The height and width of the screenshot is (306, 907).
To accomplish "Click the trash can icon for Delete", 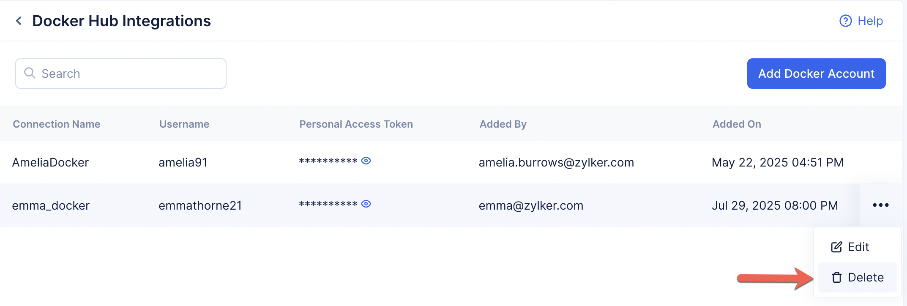I will [x=836, y=278].
